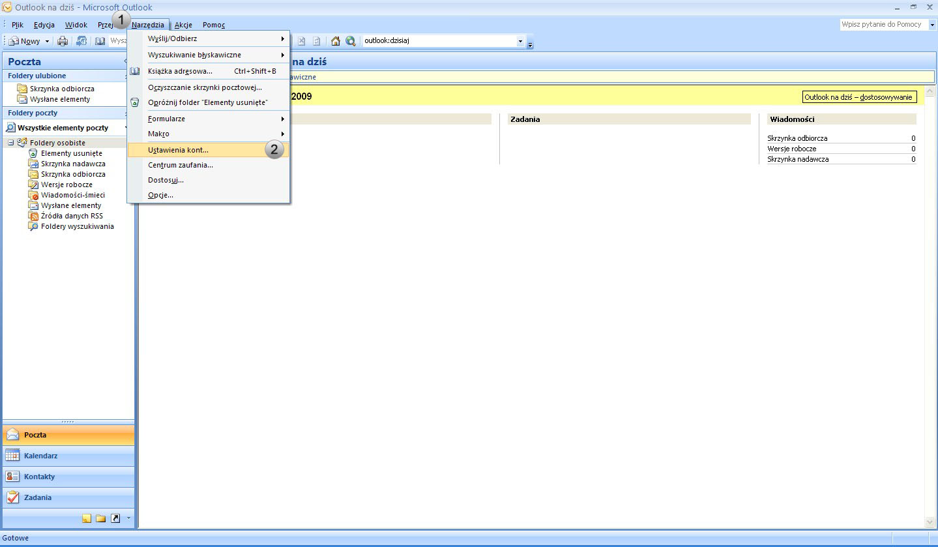Open the Pomoc menu

click(214, 25)
